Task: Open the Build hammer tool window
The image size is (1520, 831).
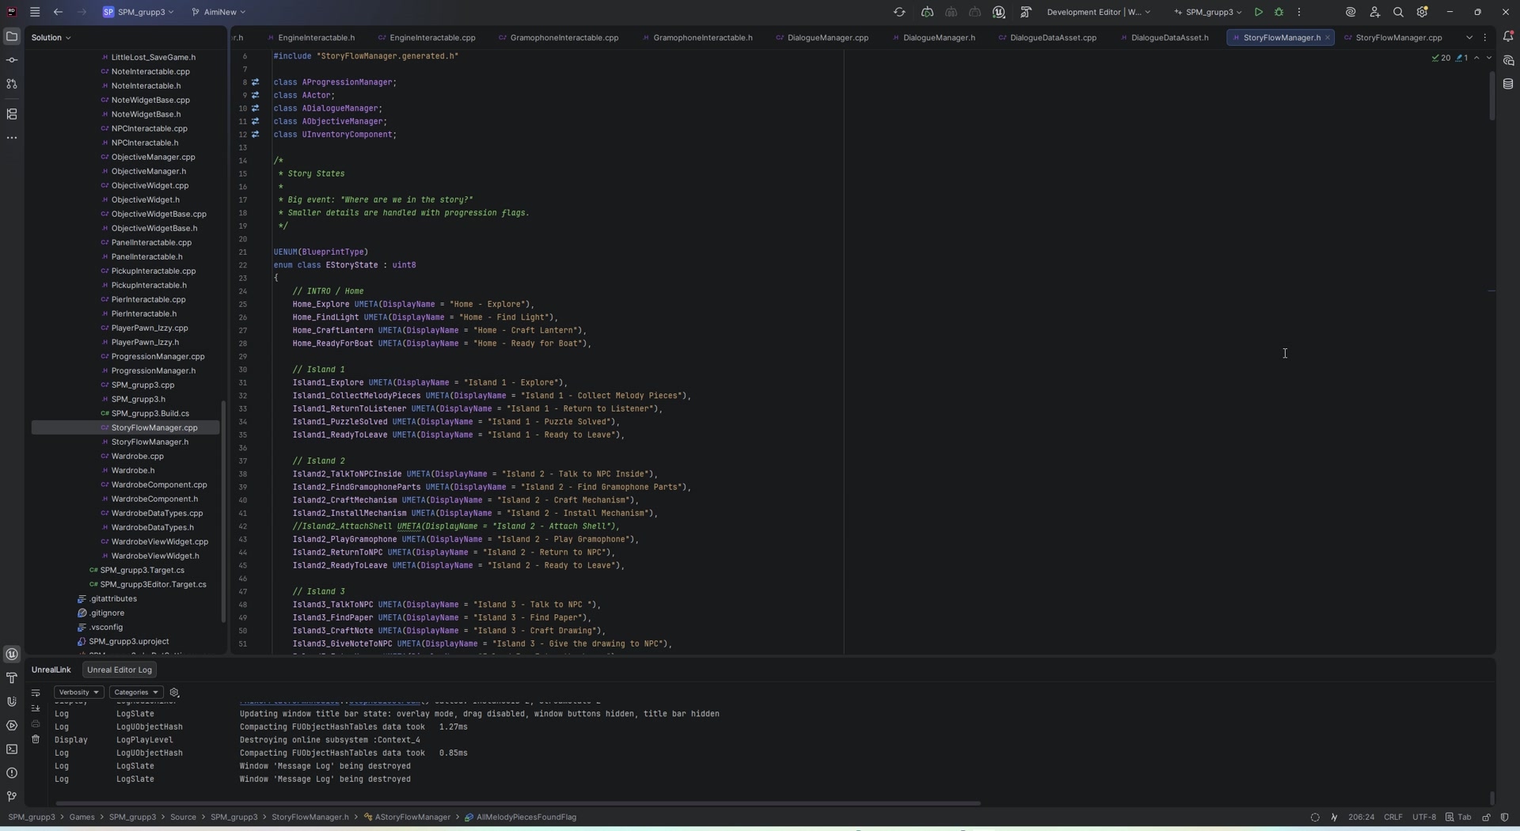Action: [12, 678]
